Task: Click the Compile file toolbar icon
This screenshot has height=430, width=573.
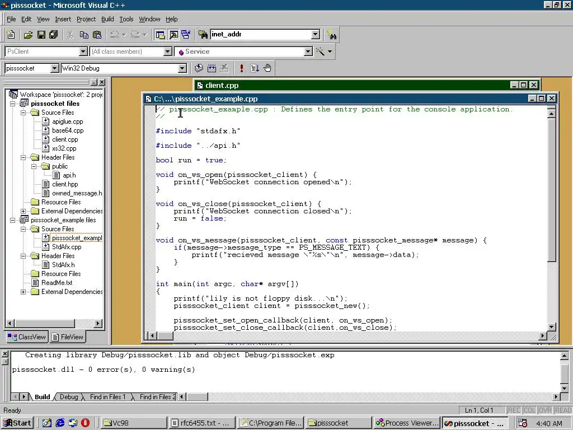Action: pyautogui.click(x=199, y=68)
